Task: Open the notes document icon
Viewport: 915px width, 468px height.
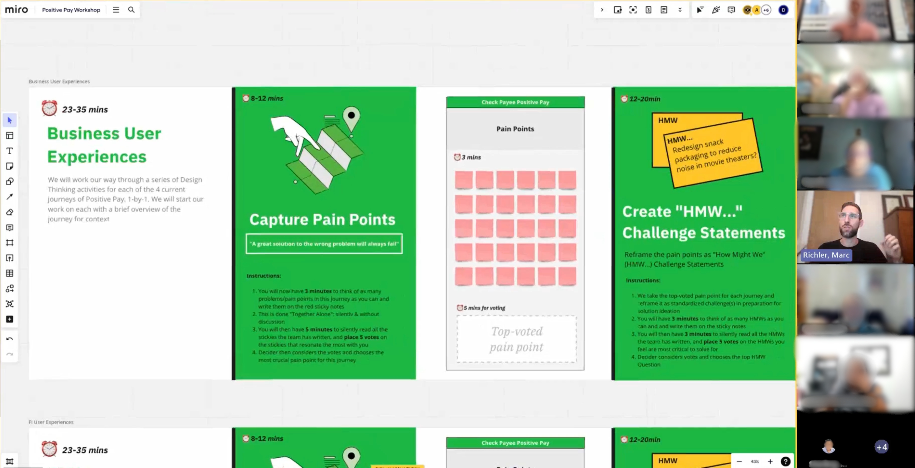Action: pyautogui.click(x=664, y=10)
